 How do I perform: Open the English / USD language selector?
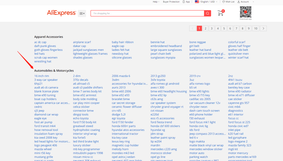coord(206,2)
